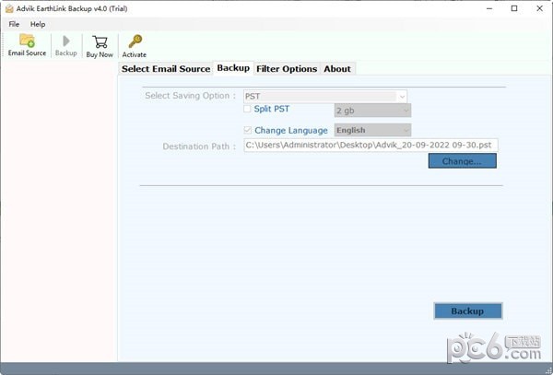Click the Change... button
Viewport: 553px width, 375px height.
pos(462,161)
